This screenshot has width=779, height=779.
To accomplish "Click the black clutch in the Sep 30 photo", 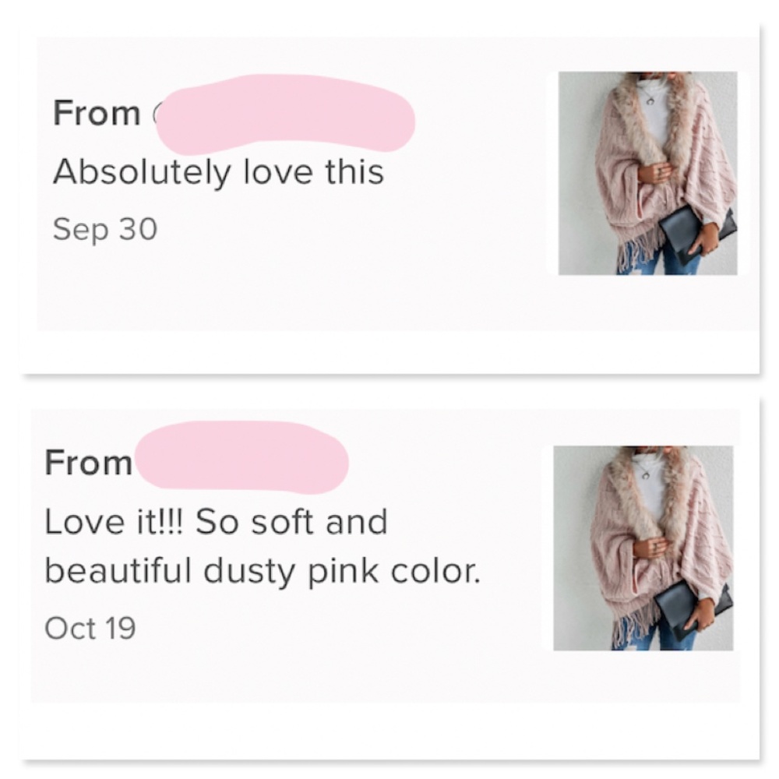I will [x=696, y=234].
